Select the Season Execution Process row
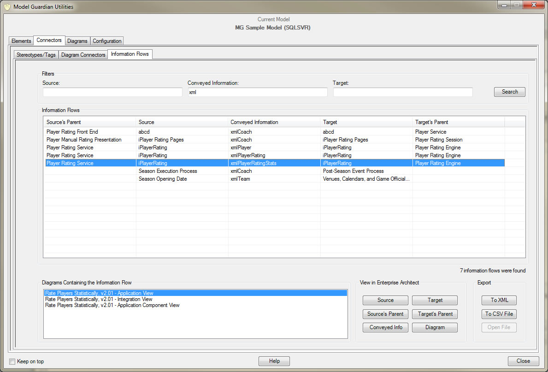548x372 pixels. 275,171
